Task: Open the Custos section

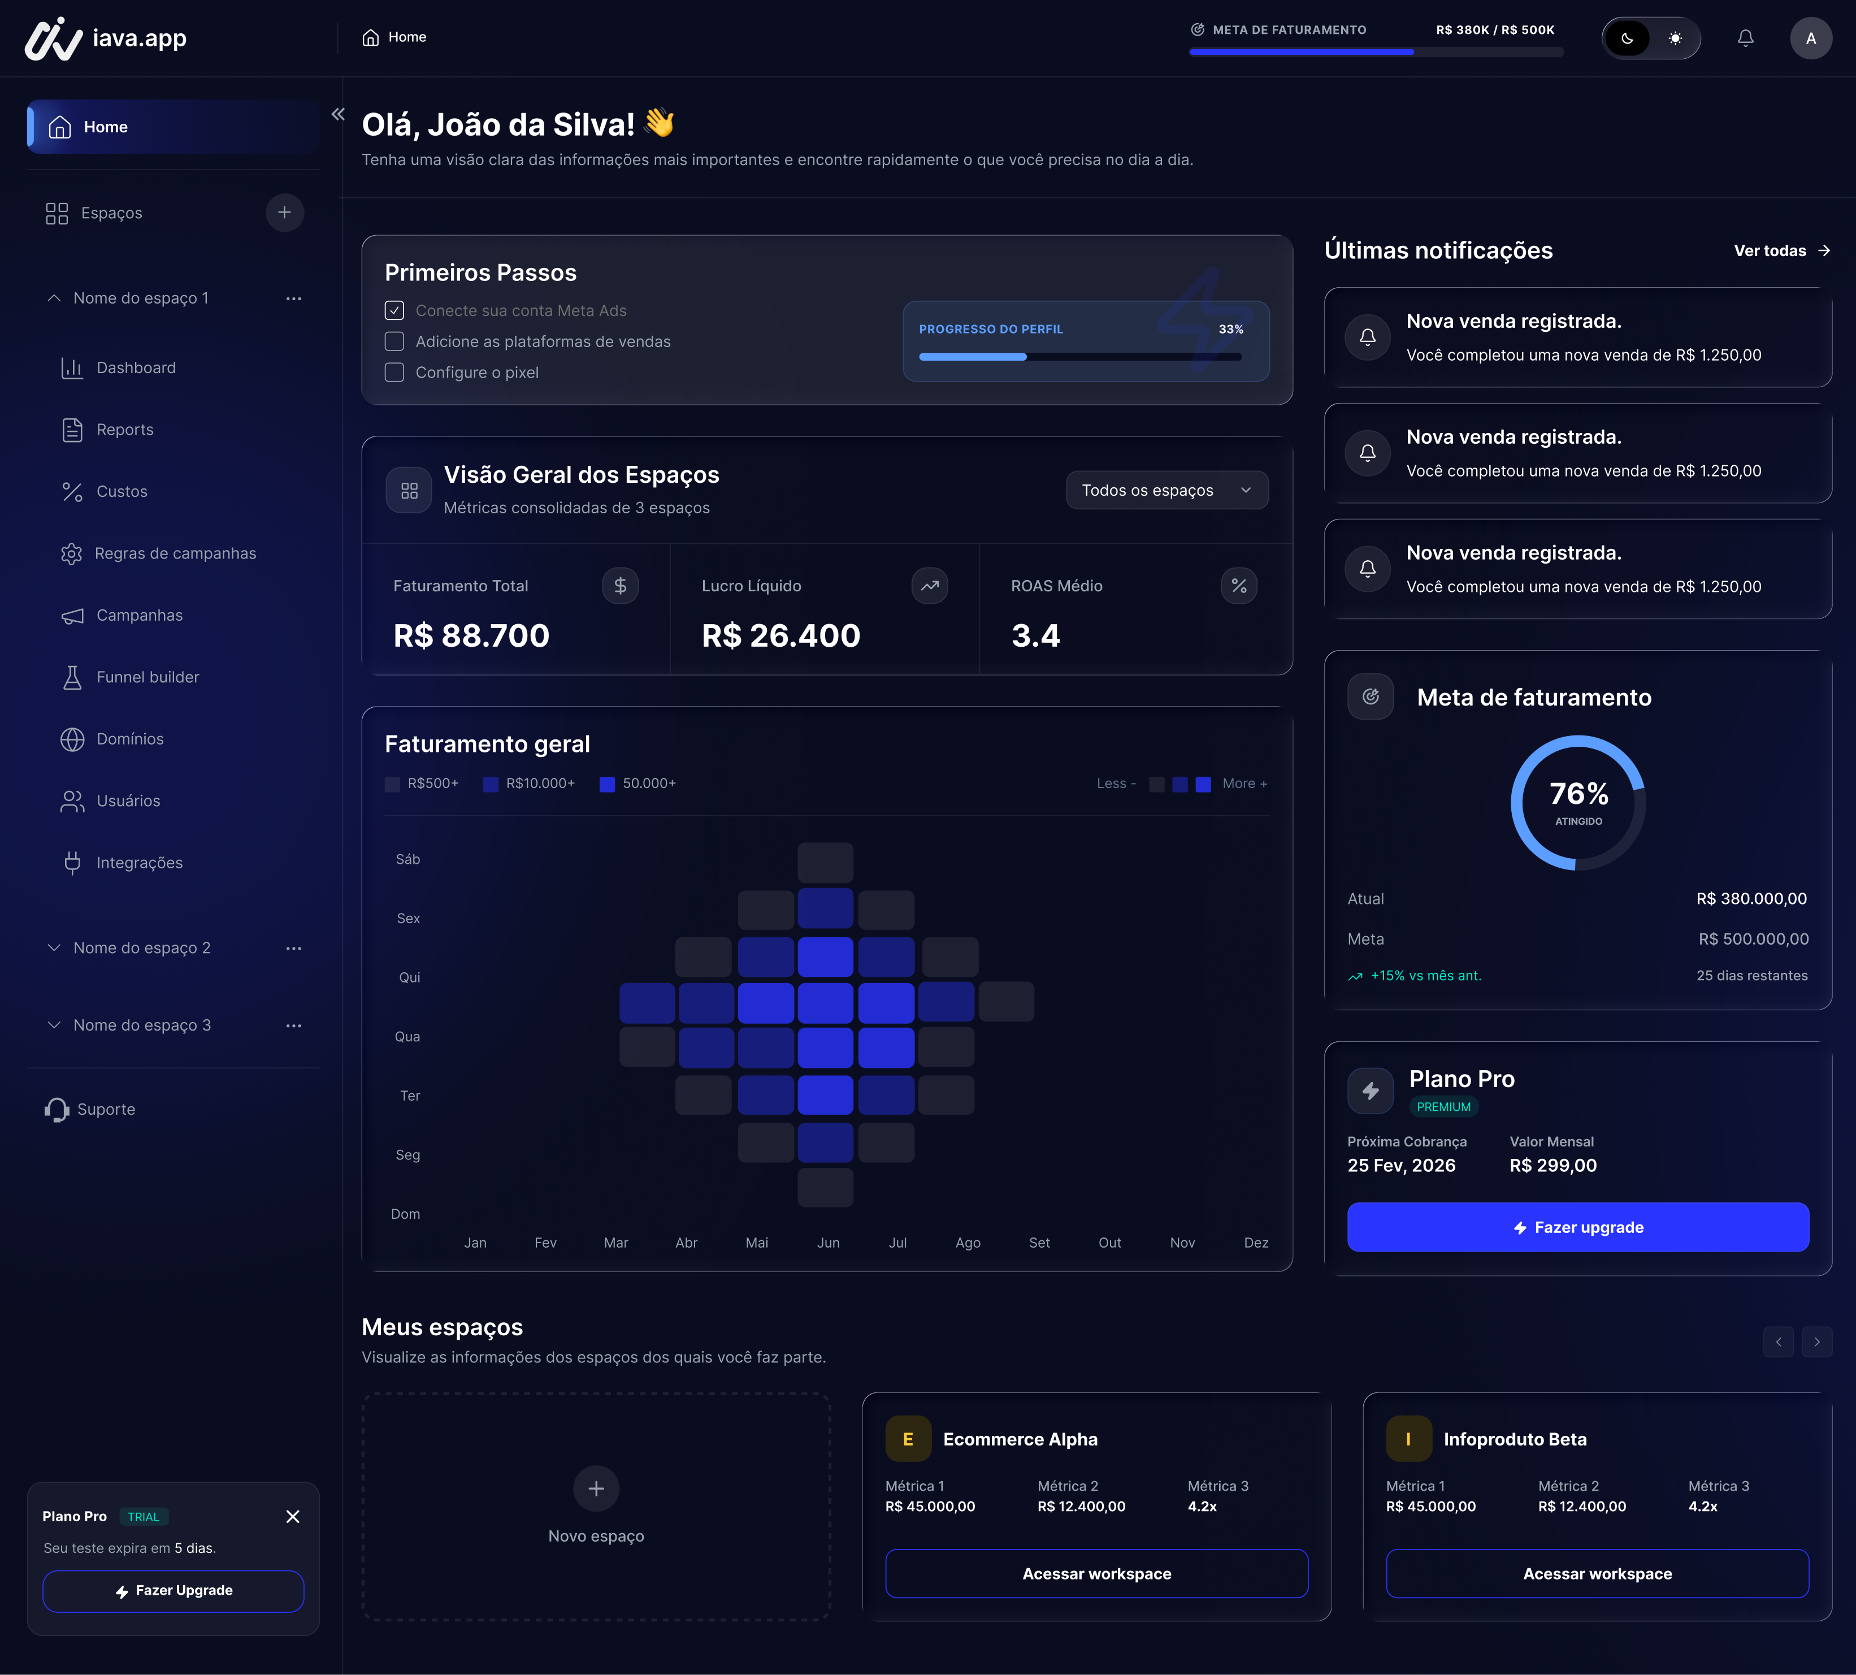Action: [122, 491]
